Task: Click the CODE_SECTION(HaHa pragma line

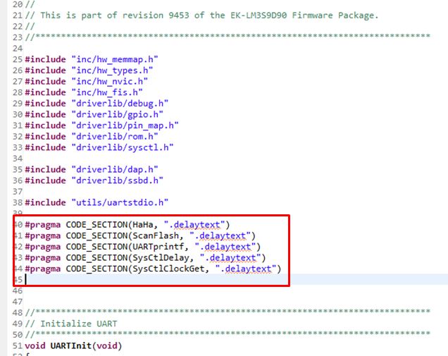Action: click(x=127, y=225)
